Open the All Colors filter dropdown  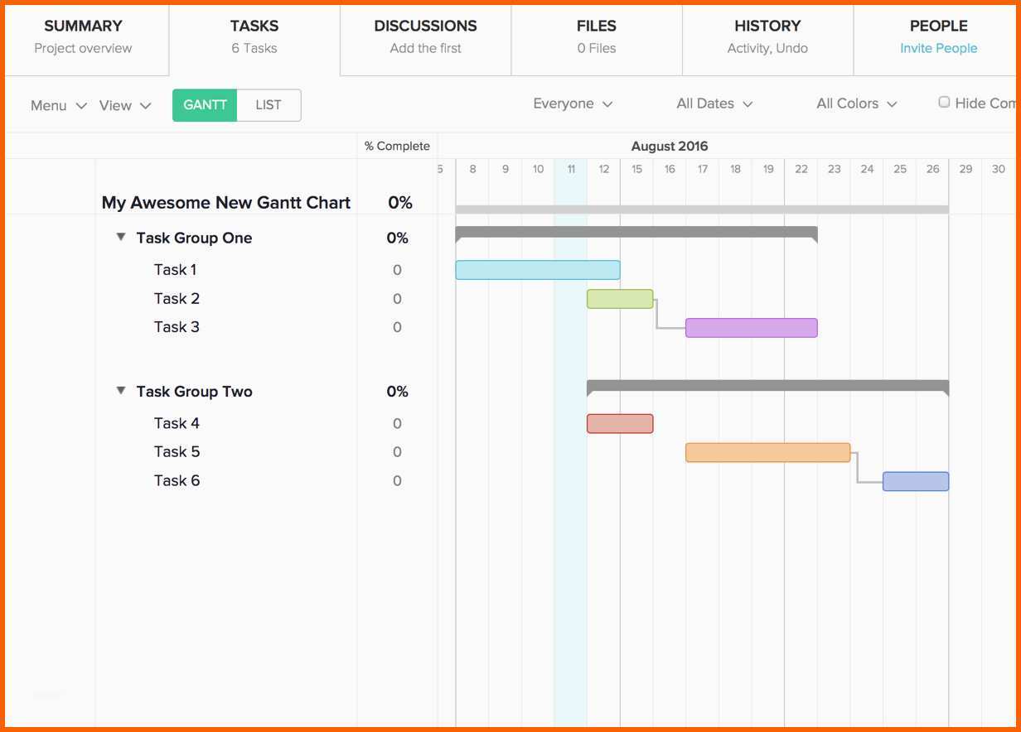[x=857, y=104]
